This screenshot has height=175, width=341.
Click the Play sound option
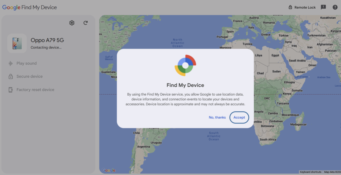pyautogui.click(x=27, y=63)
